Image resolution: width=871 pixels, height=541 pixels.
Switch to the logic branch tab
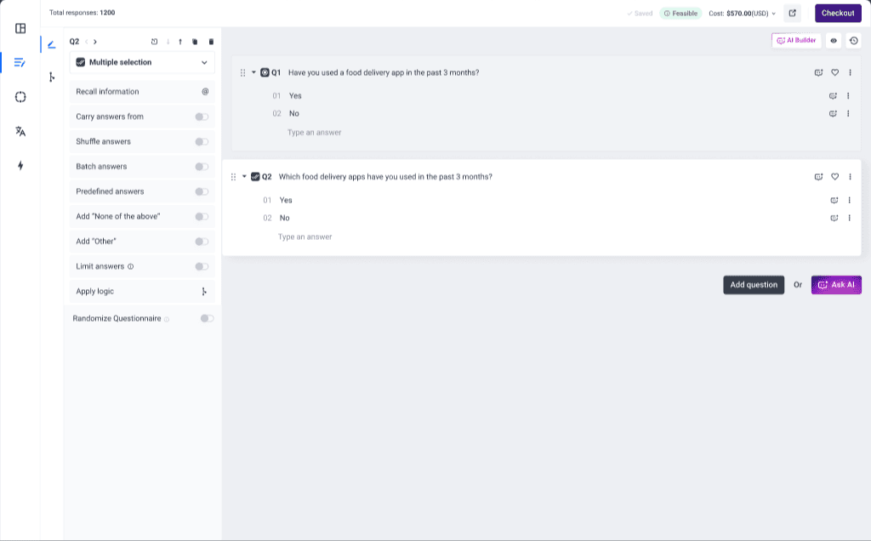pyautogui.click(x=51, y=77)
